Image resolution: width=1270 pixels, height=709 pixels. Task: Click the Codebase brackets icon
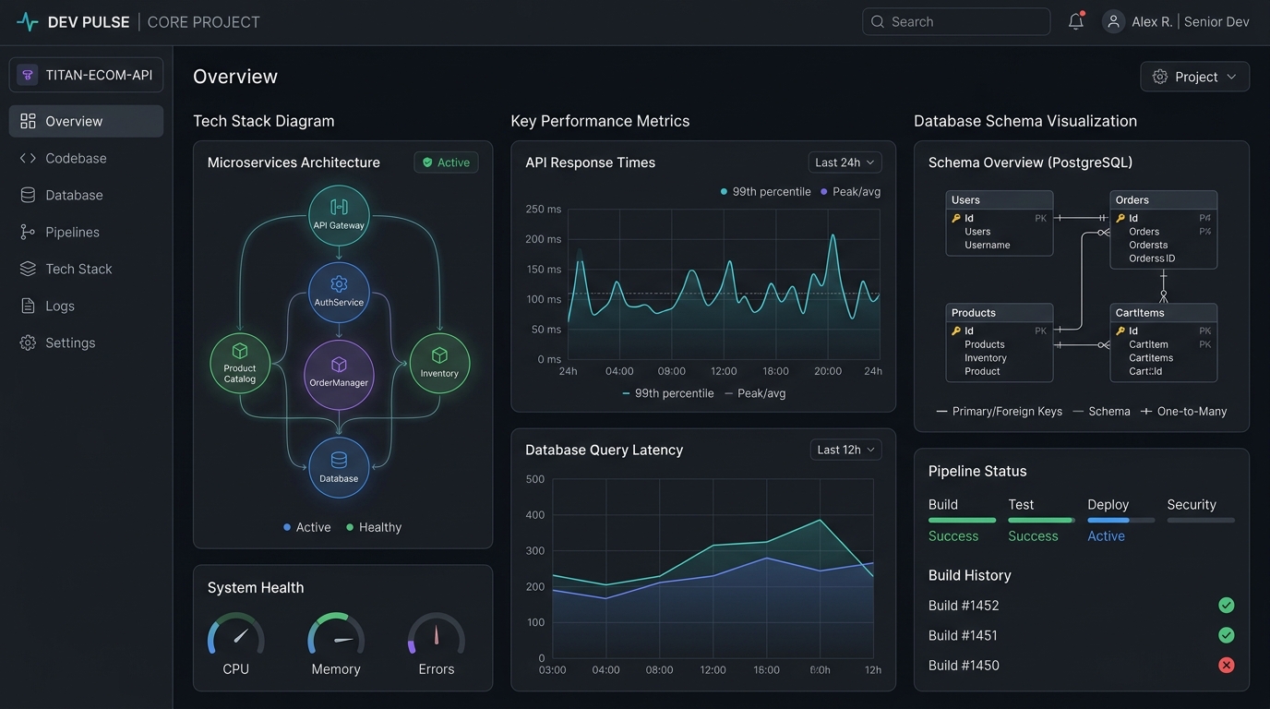(28, 158)
